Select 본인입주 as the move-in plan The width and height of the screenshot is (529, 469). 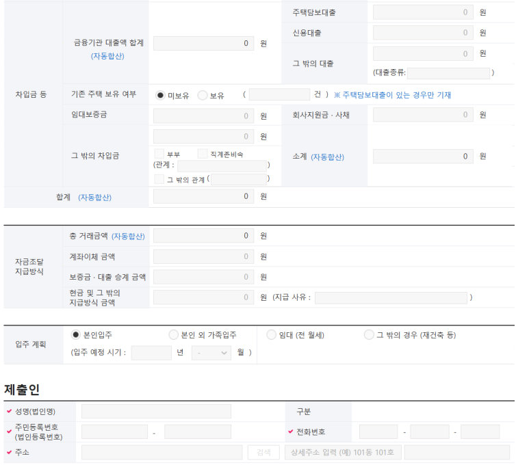[76, 335]
